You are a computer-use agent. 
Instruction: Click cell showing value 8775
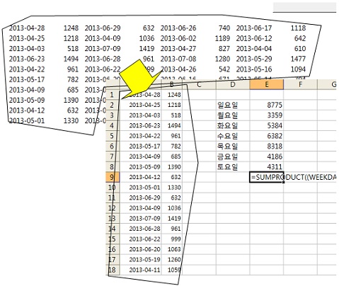click(267, 105)
